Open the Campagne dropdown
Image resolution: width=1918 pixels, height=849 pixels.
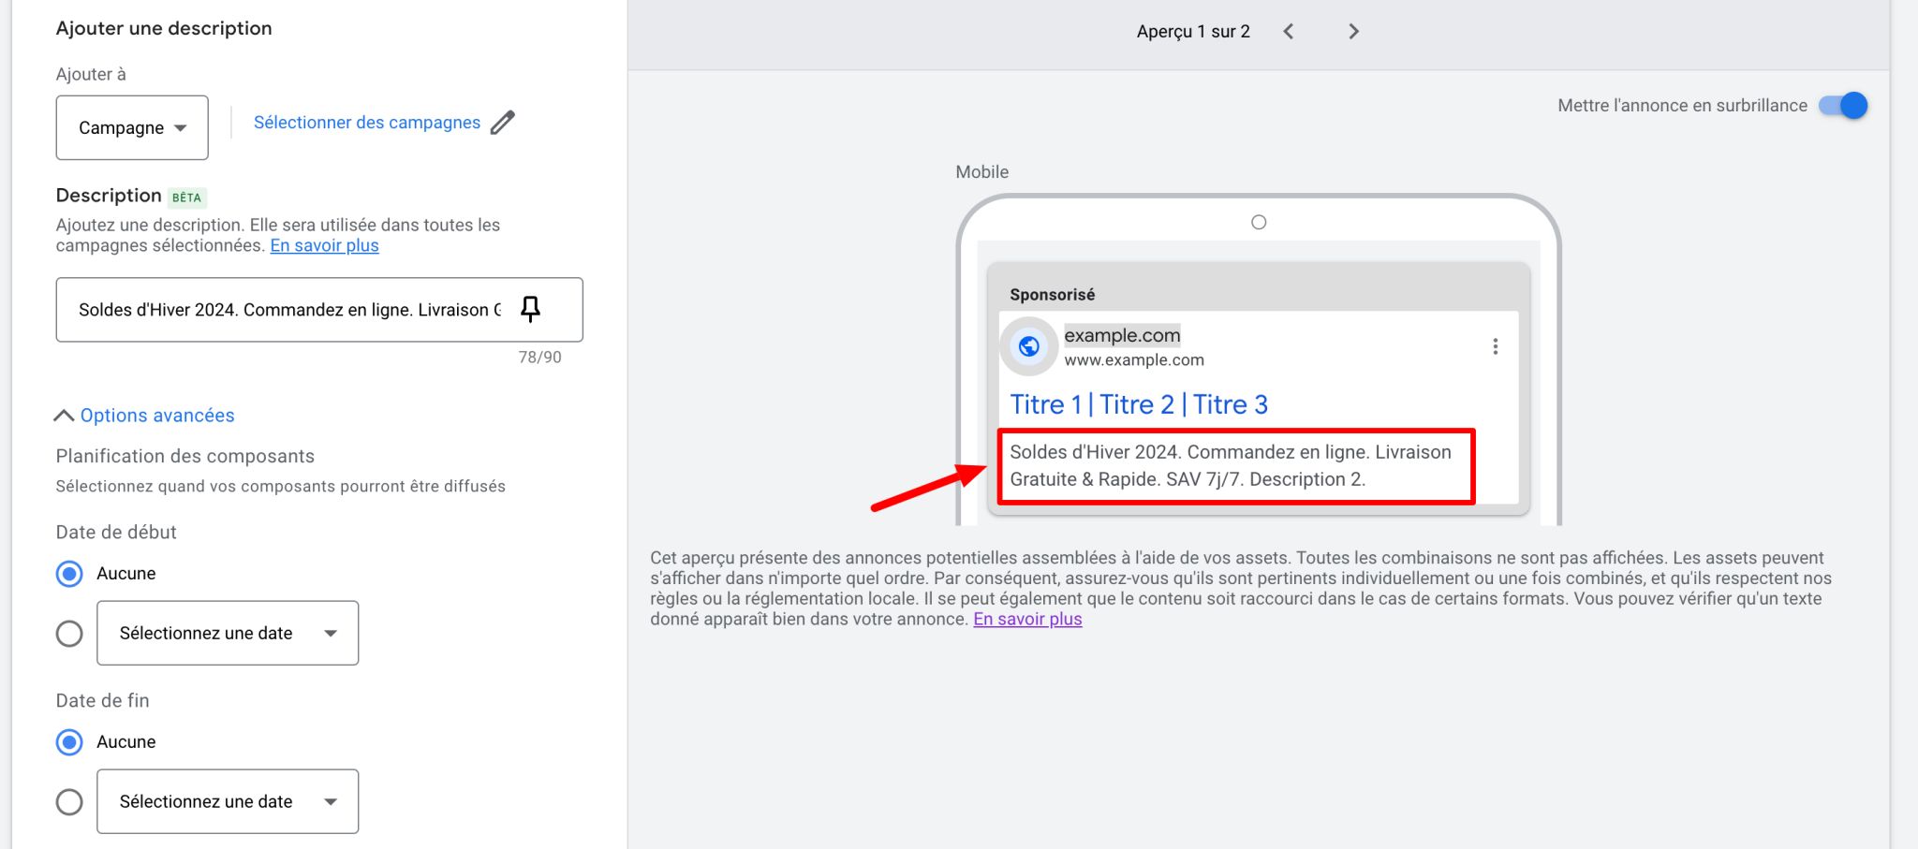(x=132, y=128)
